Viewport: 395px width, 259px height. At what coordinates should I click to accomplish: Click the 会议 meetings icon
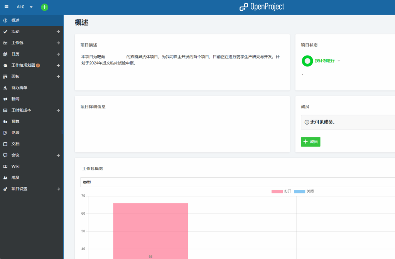(5, 155)
